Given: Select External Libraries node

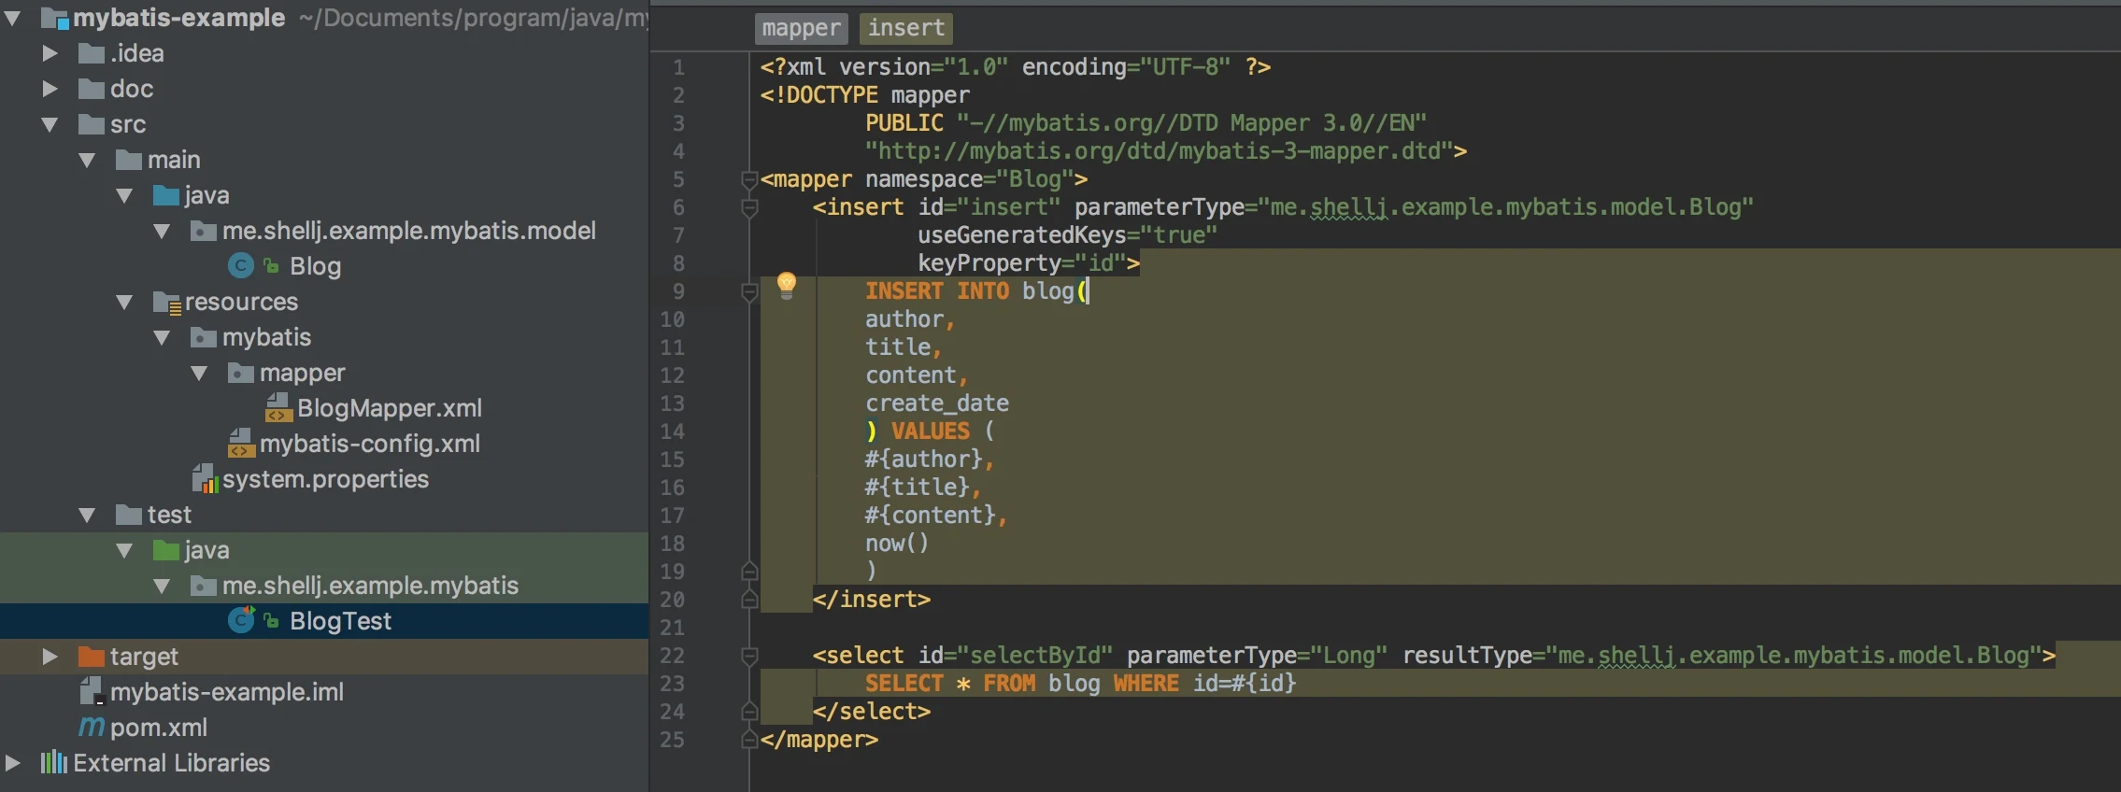Looking at the screenshot, I should 172,763.
